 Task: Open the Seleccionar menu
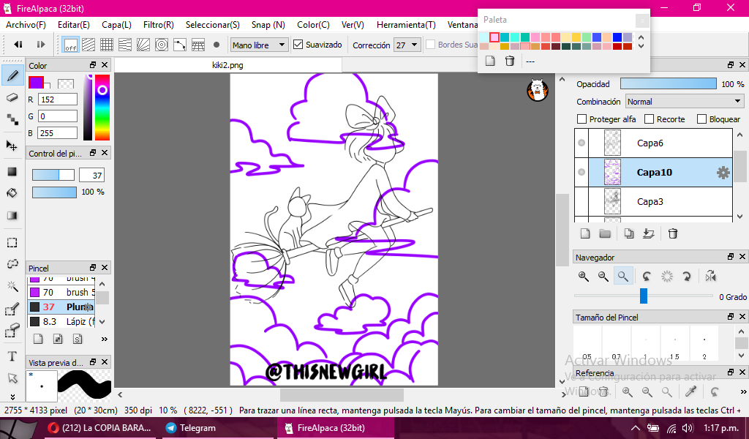[x=213, y=24]
